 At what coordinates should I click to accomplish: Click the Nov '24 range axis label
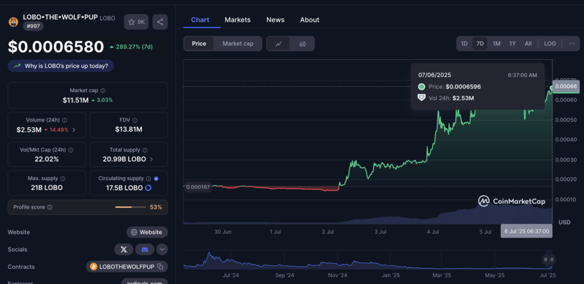(x=338, y=275)
